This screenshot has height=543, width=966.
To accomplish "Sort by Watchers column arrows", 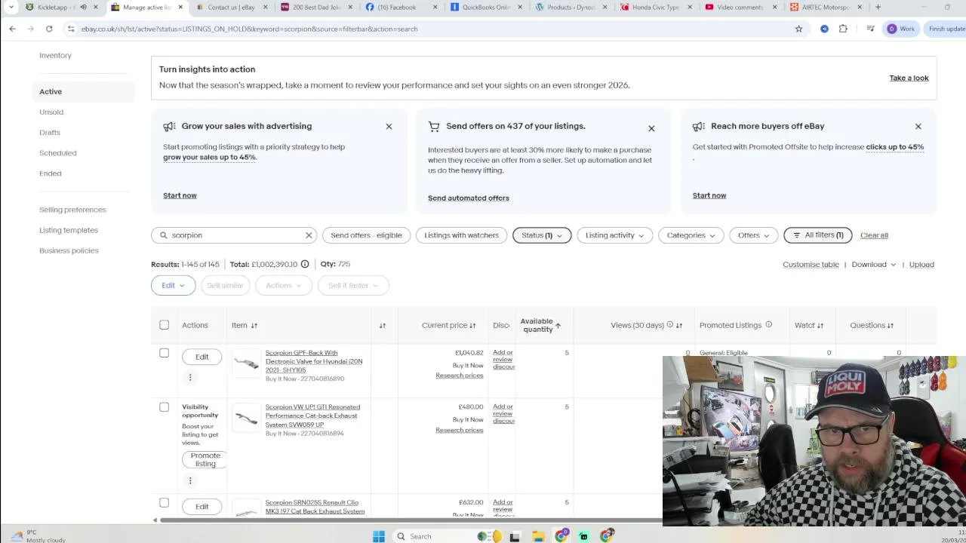I will coord(820,326).
